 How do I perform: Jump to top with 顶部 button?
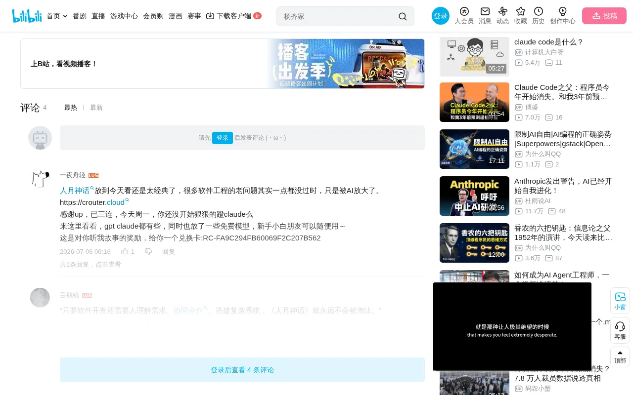click(x=620, y=356)
